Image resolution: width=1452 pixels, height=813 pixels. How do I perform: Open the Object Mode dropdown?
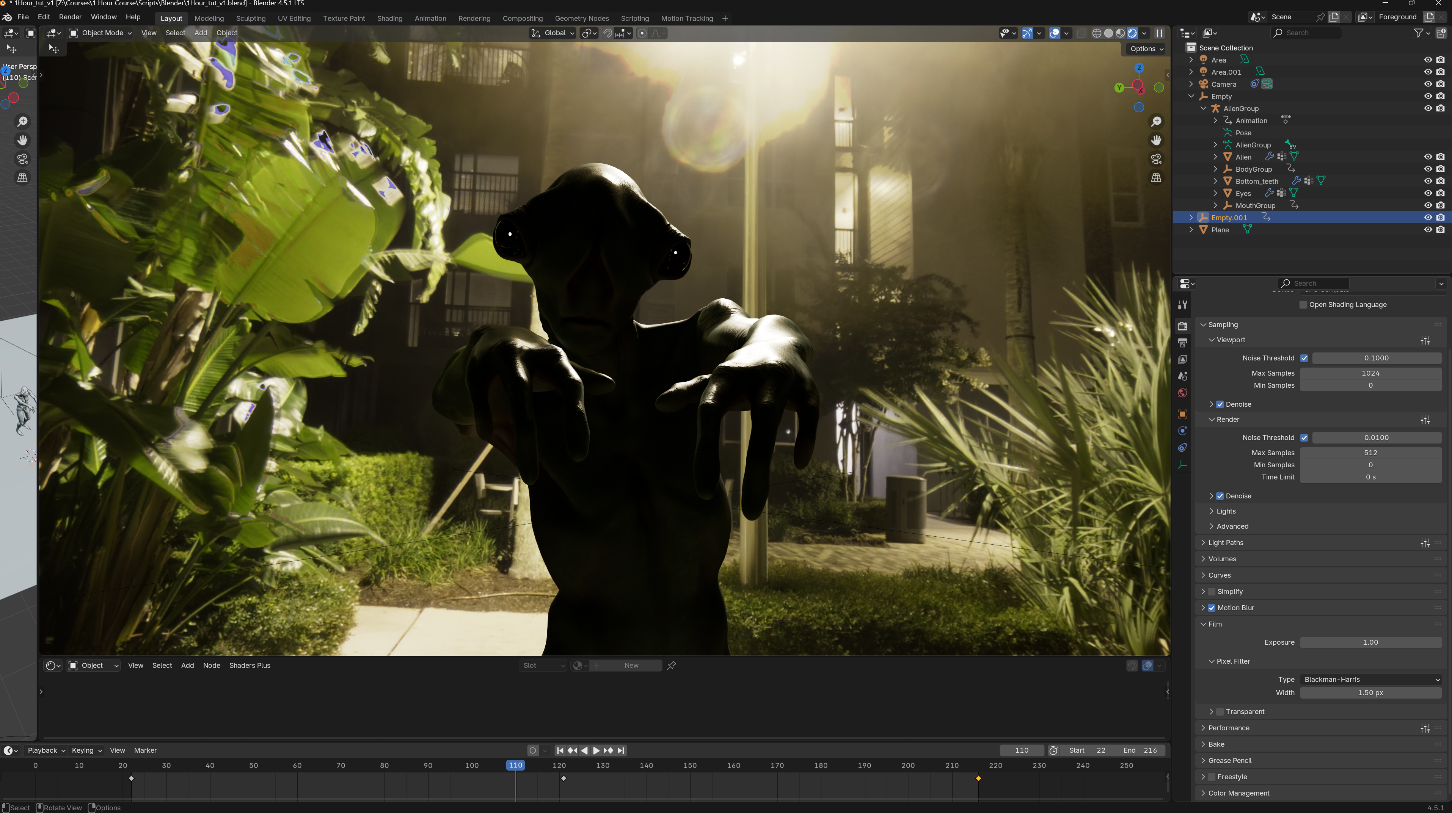click(x=100, y=33)
